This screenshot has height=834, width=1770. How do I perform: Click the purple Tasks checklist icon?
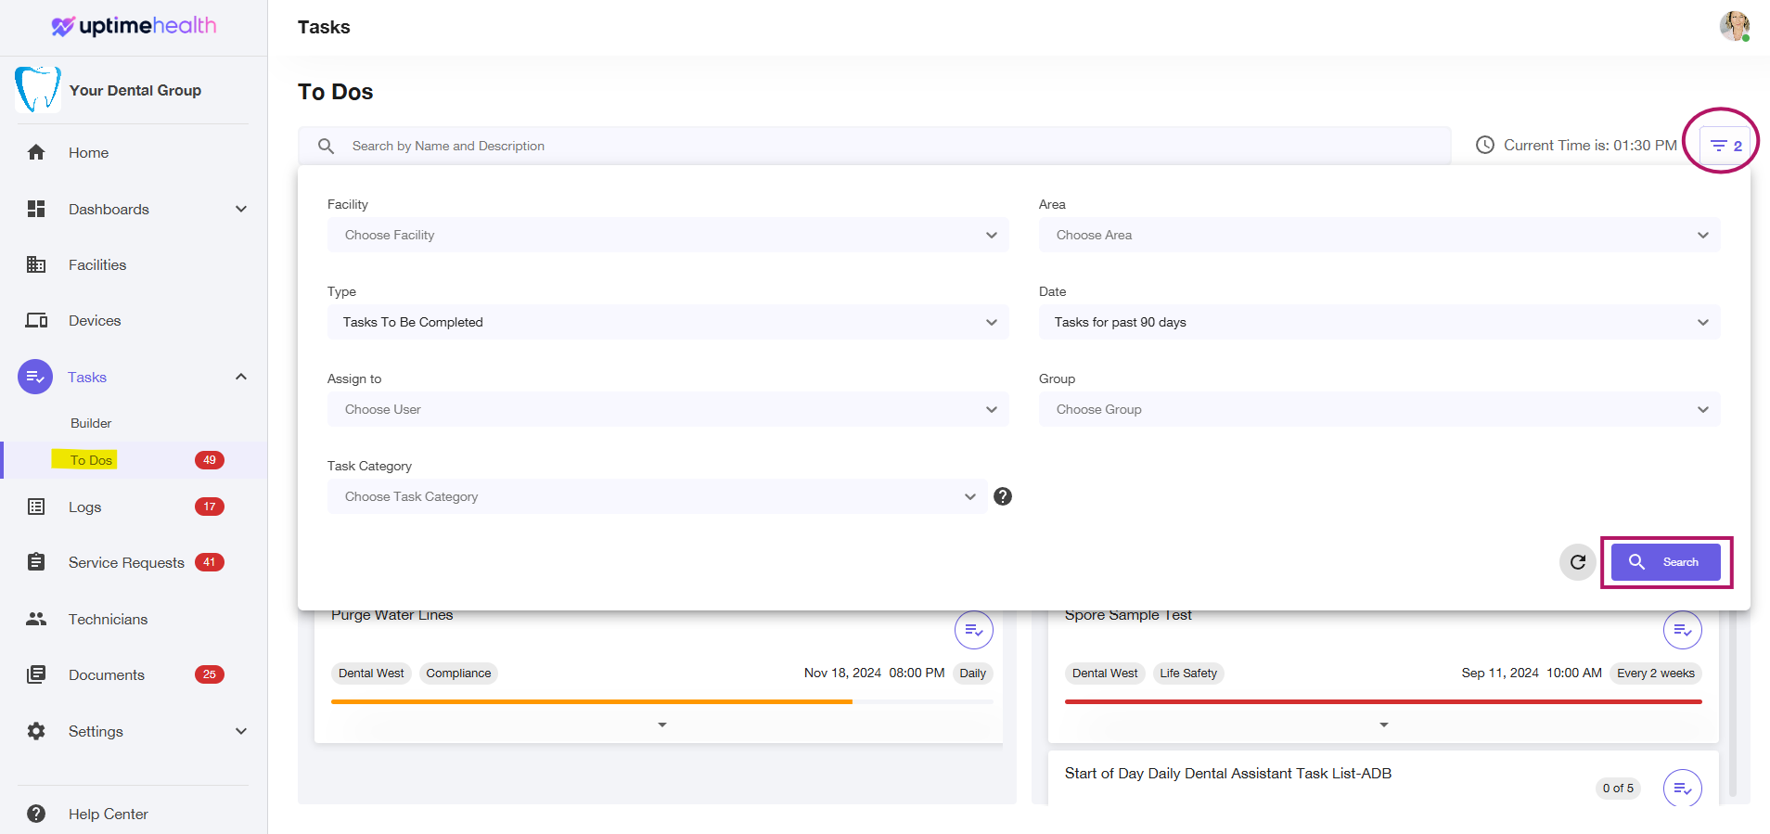(x=35, y=377)
